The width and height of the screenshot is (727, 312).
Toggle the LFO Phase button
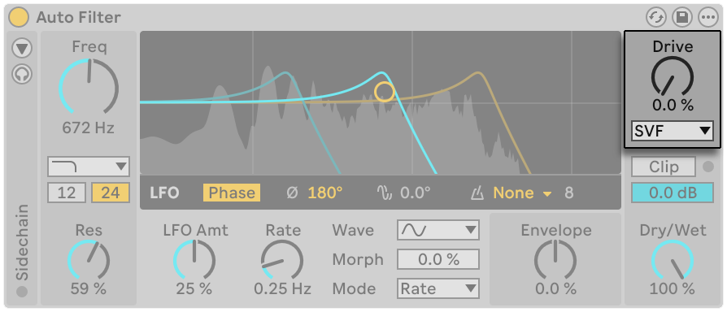(x=232, y=193)
